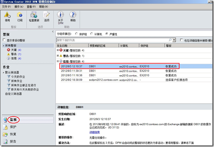Click the 警报 column header
214x147 pixels.
[188, 46]
